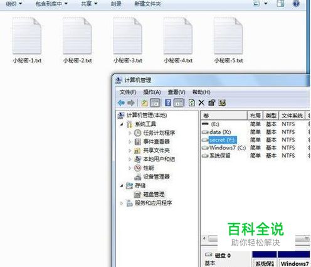The height and width of the screenshot is (267, 311).
Task: Select 任务计划程序 in the tree
Action: [x=159, y=133]
